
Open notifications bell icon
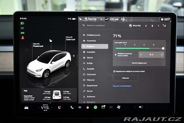coord(152,26)
